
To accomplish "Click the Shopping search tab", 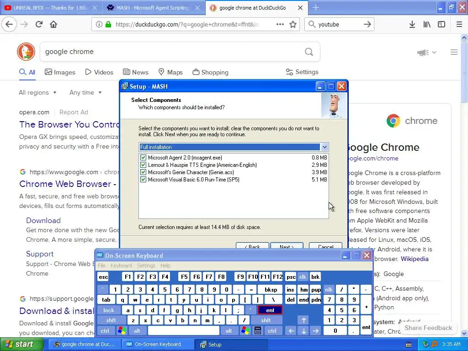I will pyautogui.click(x=210, y=72).
